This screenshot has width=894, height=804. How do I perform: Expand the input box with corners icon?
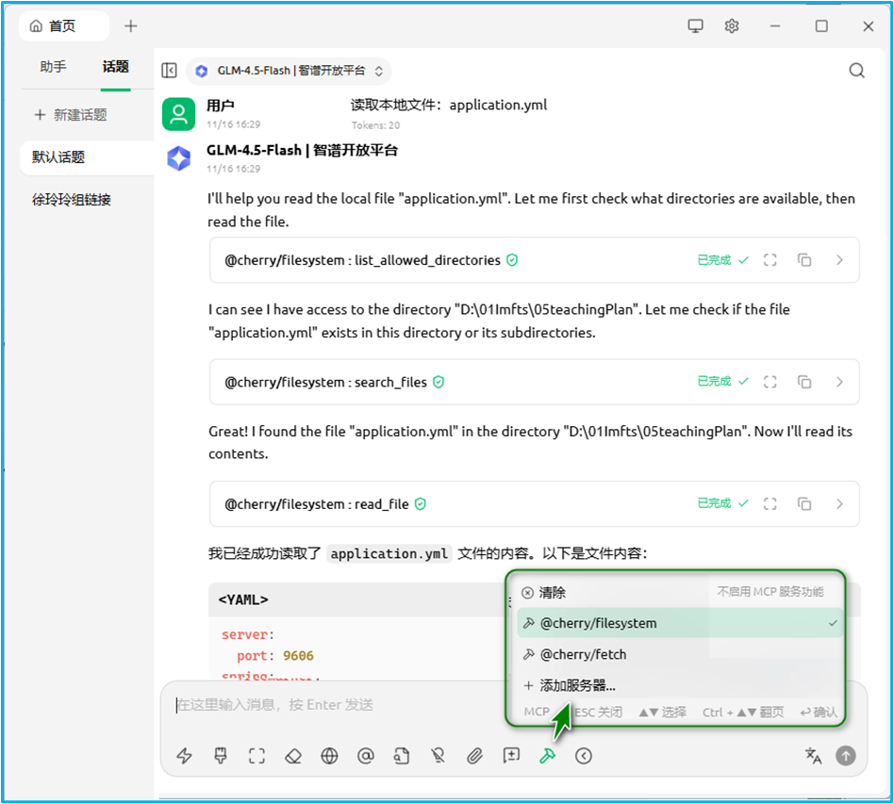pos(257,756)
